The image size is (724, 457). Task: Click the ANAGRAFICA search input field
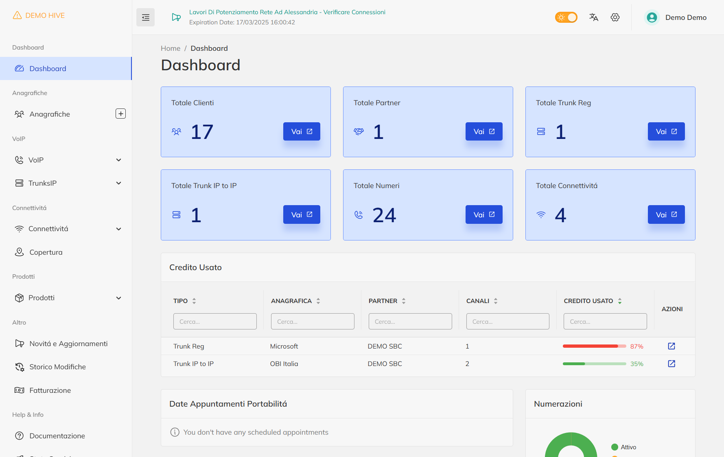click(x=312, y=321)
